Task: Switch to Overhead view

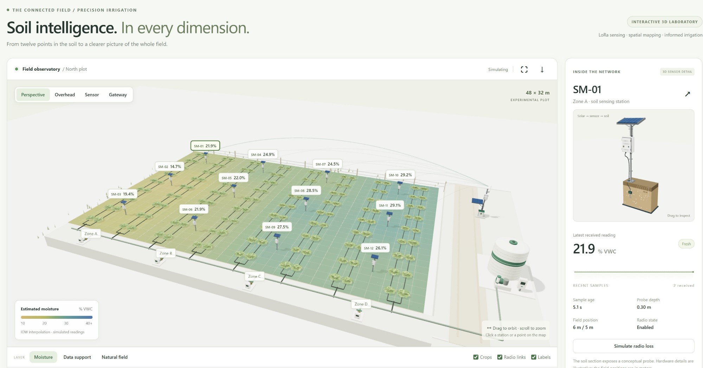Action: coord(65,95)
